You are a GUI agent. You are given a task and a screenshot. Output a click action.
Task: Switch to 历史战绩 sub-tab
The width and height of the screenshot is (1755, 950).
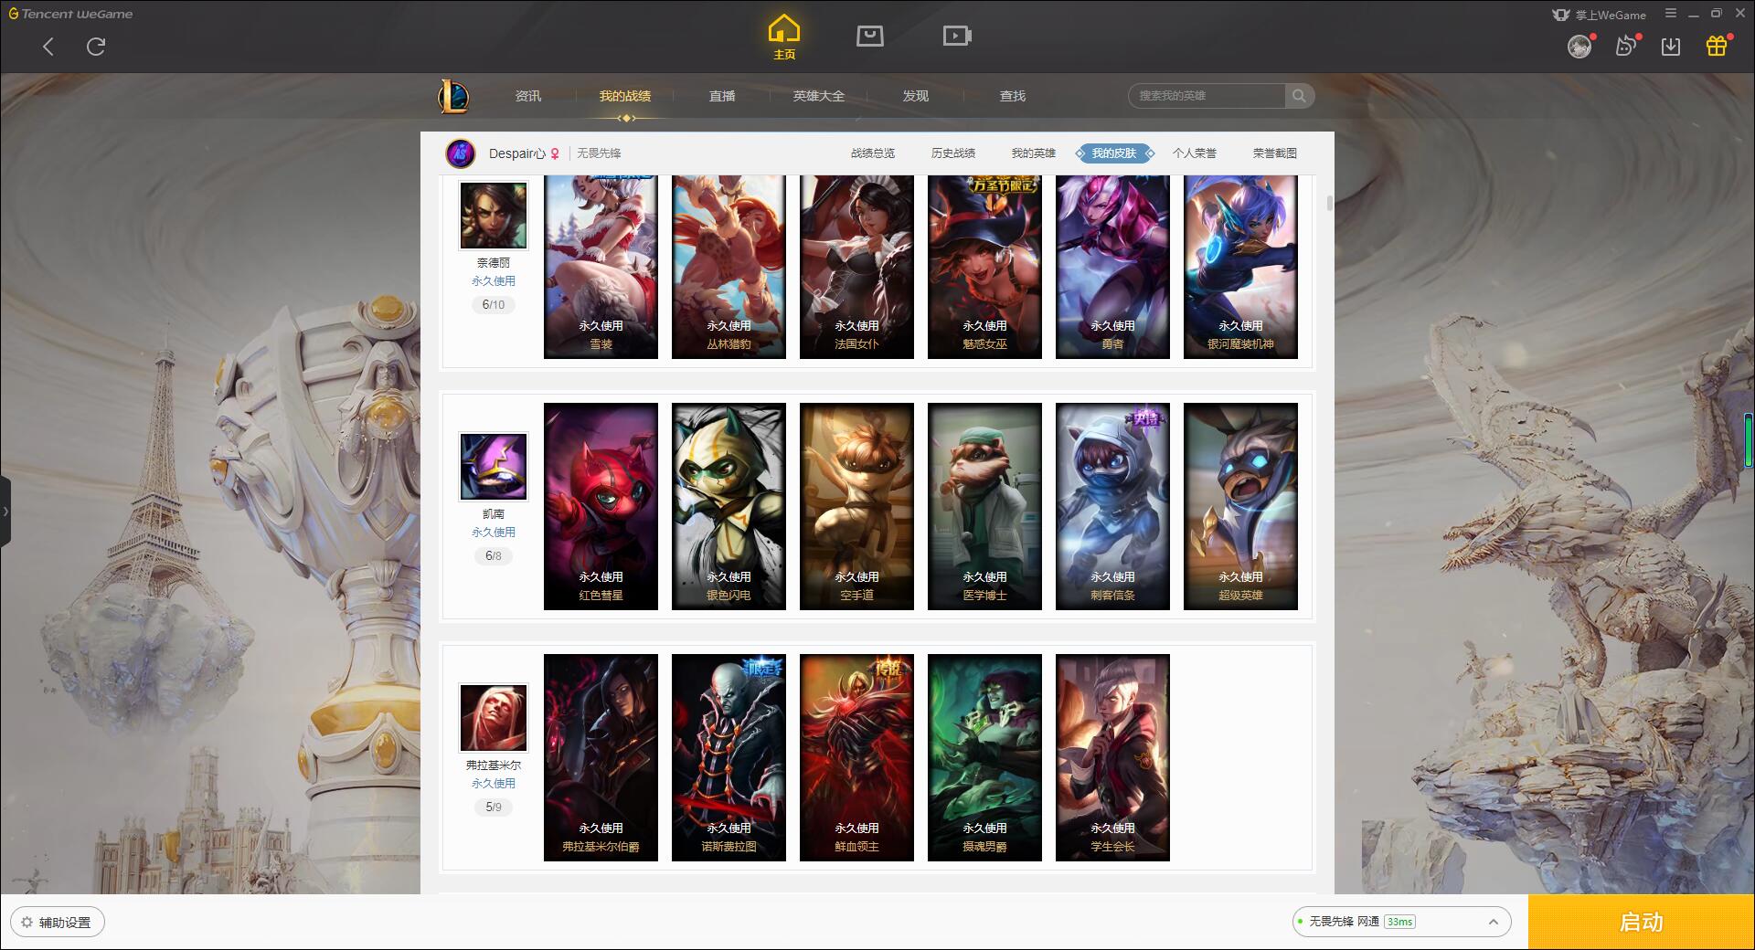[x=953, y=153]
